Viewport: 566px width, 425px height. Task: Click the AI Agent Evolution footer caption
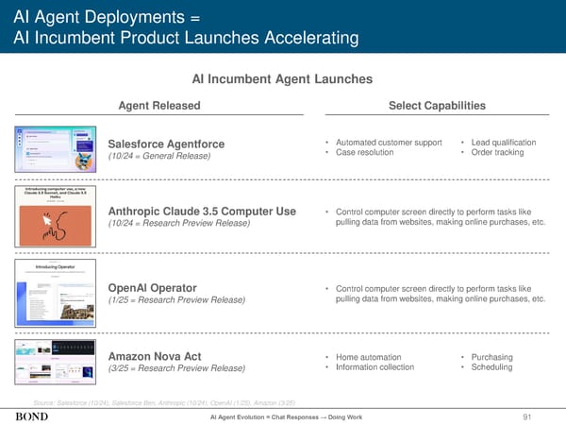point(282,416)
